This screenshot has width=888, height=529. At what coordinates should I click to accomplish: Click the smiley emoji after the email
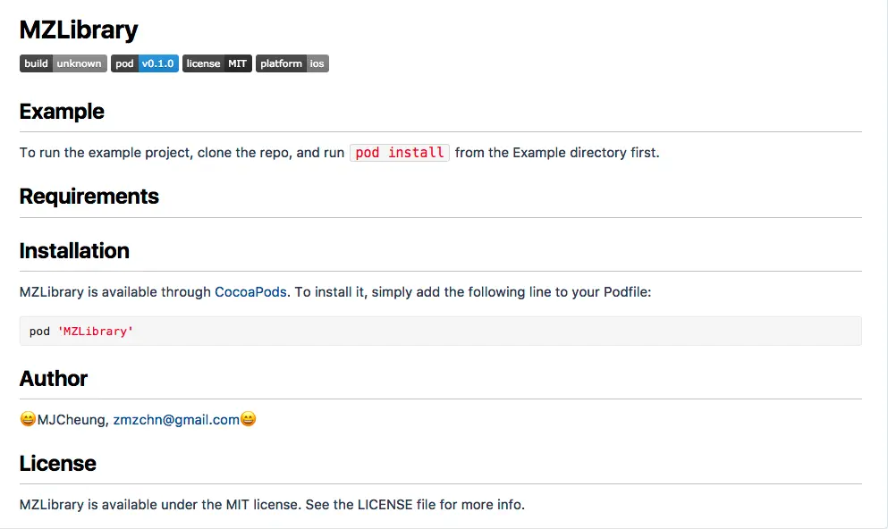[248, 419]
